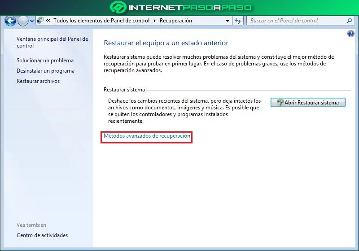
Task: Open Help via the blue question icon
Action: tap(350, 34)
